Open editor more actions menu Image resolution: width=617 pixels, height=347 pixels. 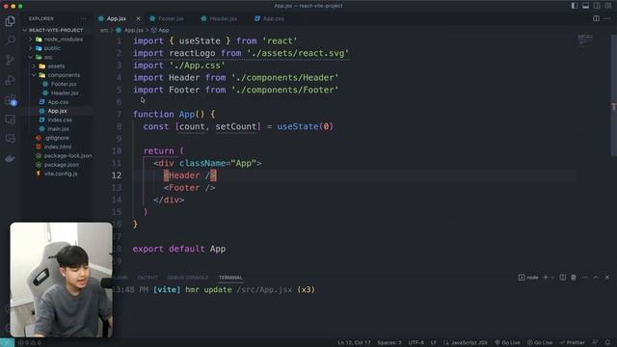pos(607,18)
